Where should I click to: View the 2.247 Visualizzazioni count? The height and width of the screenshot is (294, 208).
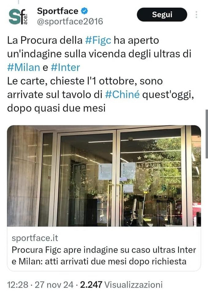[121, 285]
